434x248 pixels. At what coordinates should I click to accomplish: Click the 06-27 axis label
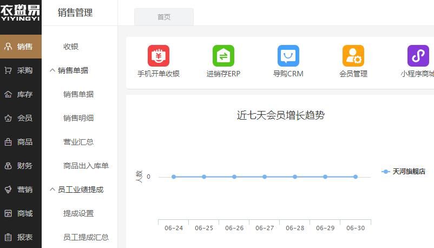265,228
